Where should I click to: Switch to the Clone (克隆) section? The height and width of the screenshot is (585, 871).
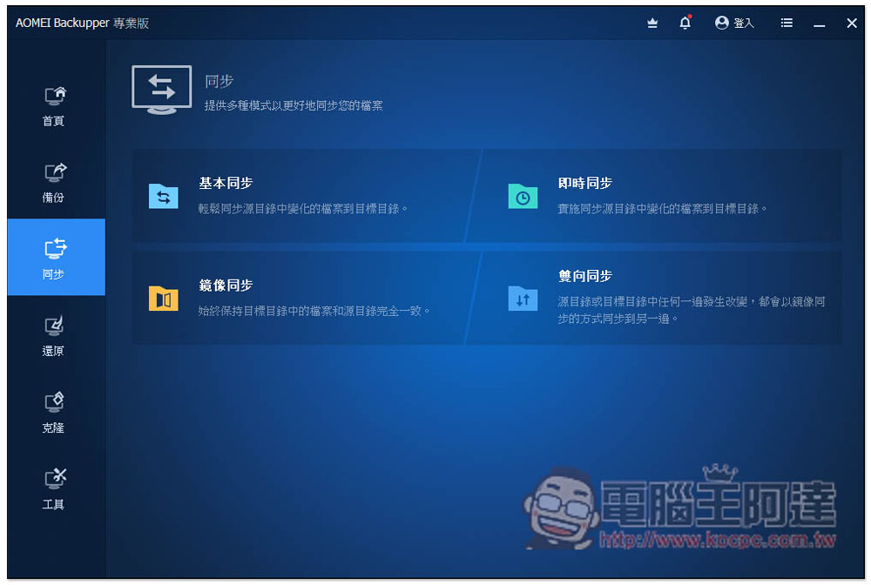(54, 411)
